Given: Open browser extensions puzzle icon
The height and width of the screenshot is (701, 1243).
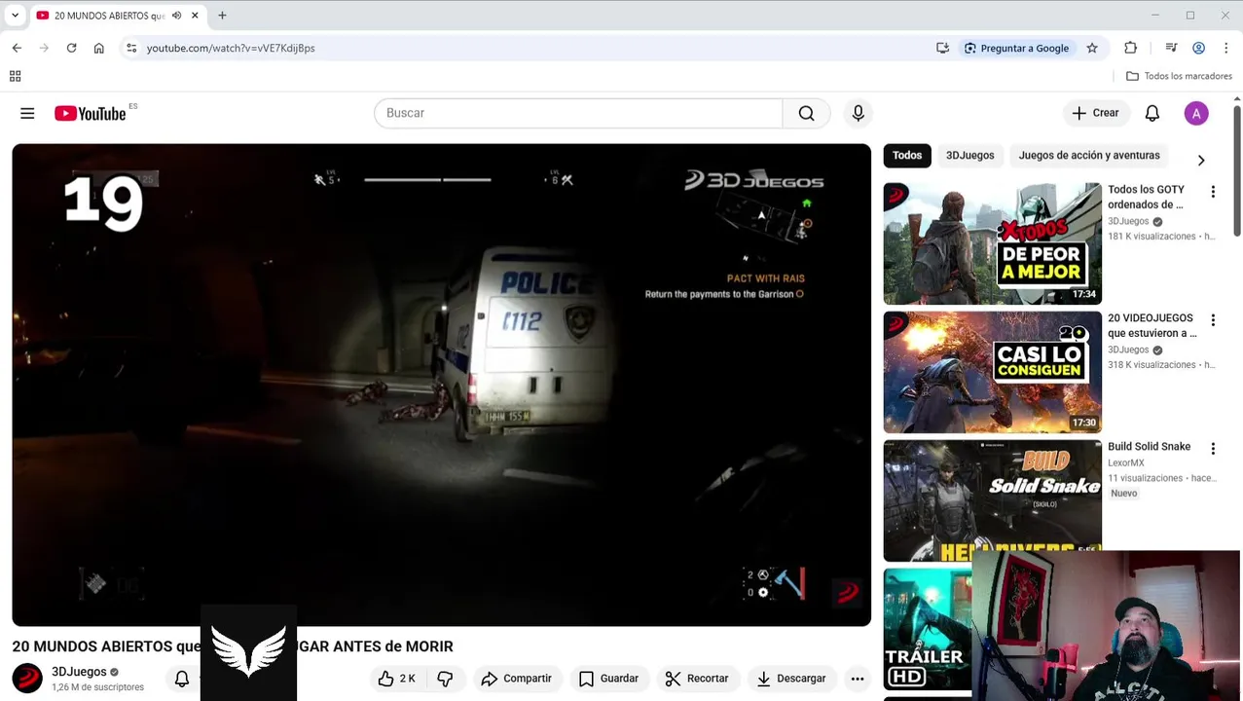Looking at the screenshot, I should pyautogui.click(x=1130, y=48).
